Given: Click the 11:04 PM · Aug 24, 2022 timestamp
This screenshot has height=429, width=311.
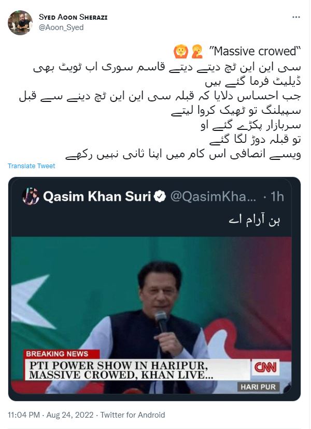Looking at the screenshot, I should pos(51,415).
